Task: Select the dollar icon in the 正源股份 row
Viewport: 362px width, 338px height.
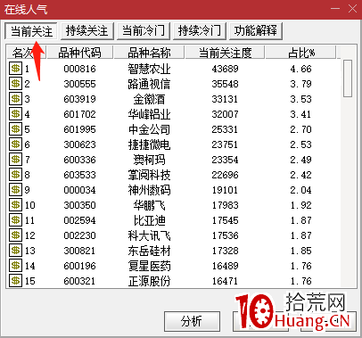Action: [x=15, y=281]
